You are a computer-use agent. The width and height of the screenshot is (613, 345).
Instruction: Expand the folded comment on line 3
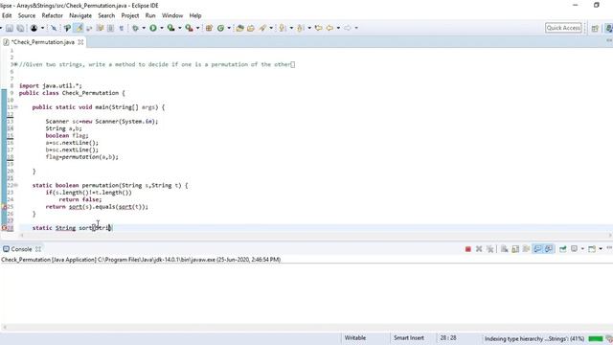[16, 64]
